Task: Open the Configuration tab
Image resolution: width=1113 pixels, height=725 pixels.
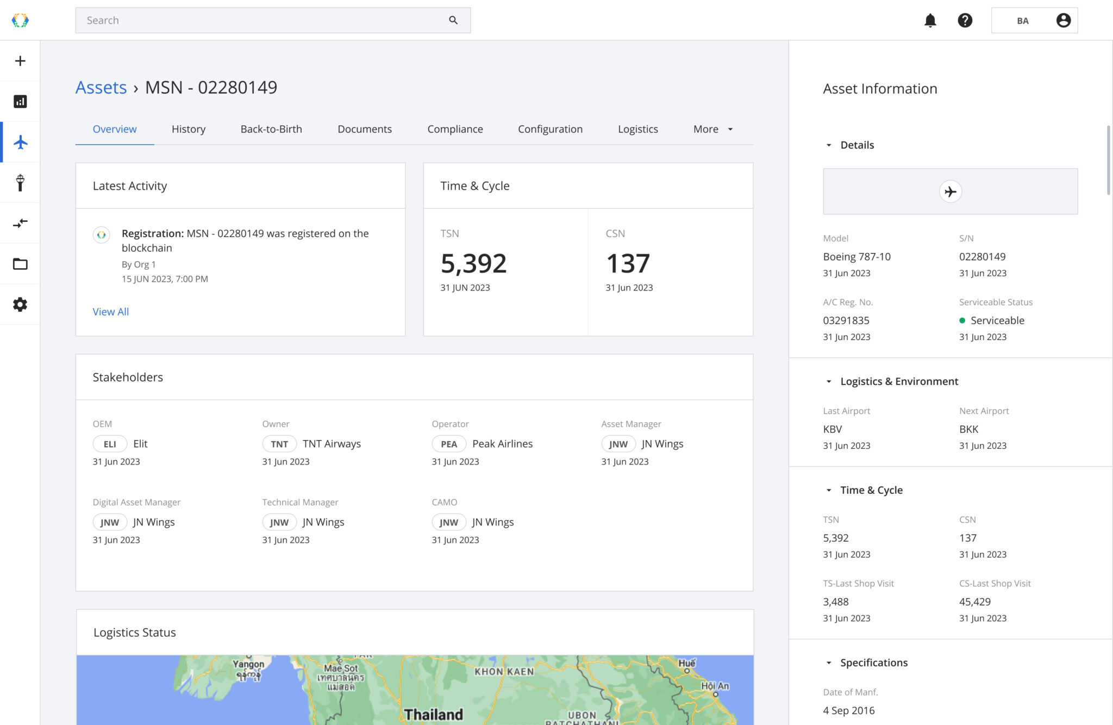Action: click(550, 129)
